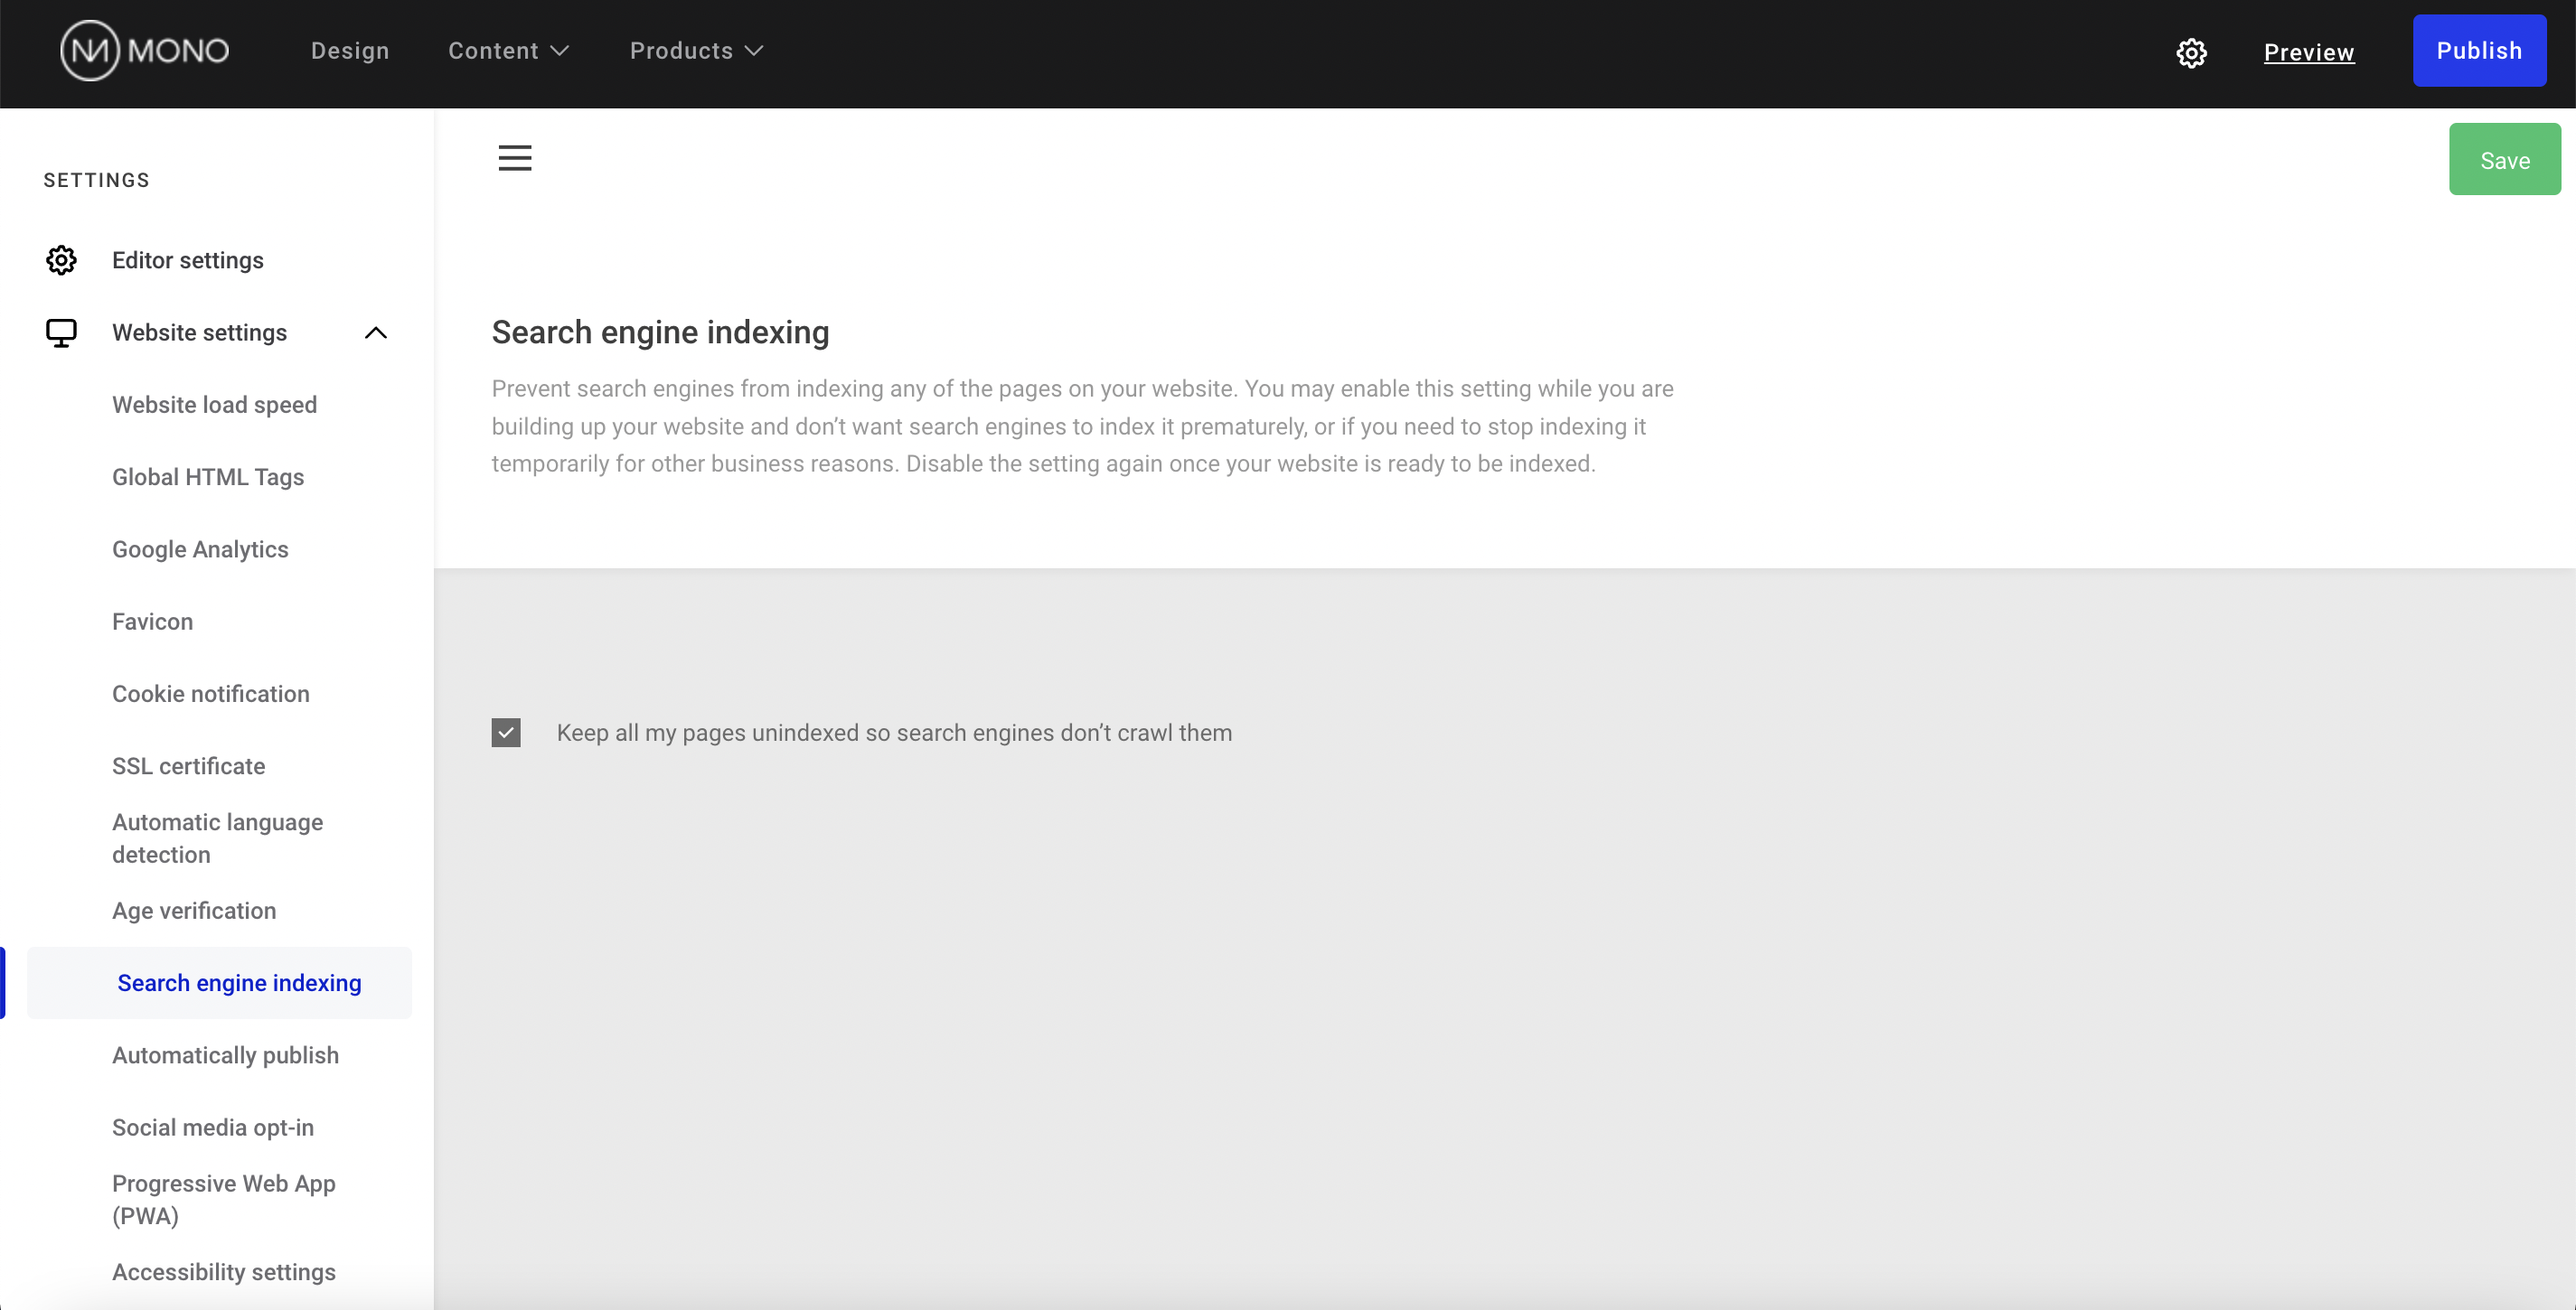
Task: Select Age verification settings
Action: click(194, 911)
